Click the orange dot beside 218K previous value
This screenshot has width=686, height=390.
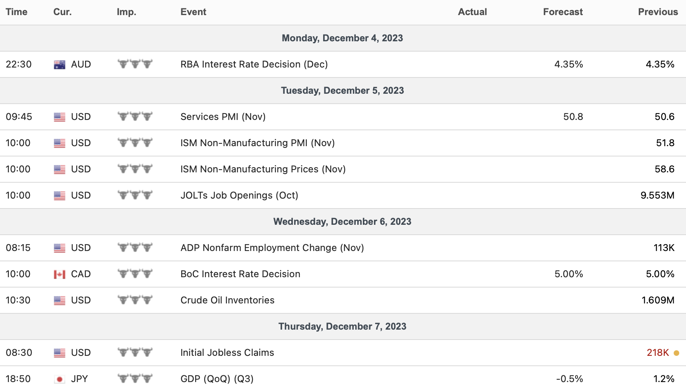pyautogui.click(x=676, y=353)
